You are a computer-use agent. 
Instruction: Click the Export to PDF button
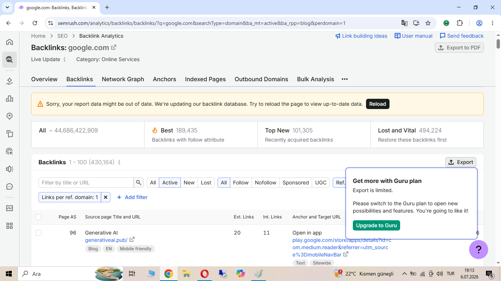click(459, 48)
